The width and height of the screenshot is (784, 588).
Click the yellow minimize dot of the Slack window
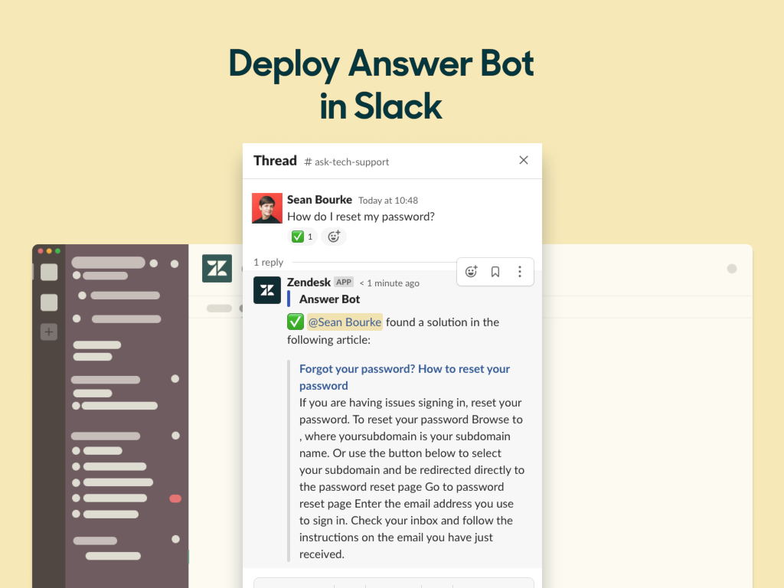(x=49, y=251)
